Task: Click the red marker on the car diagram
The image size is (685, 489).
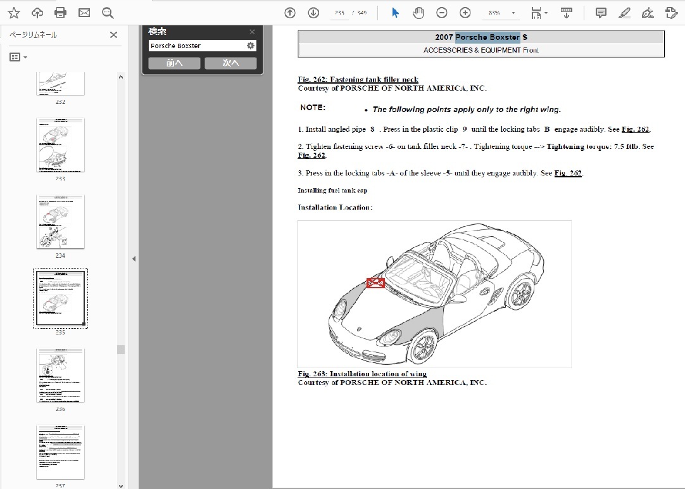Action: pyautogui.click(x=375, y=283)
